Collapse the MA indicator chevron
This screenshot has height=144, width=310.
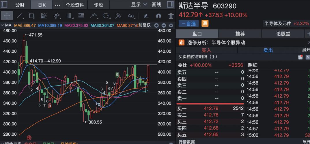2,25
